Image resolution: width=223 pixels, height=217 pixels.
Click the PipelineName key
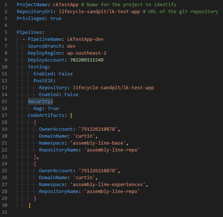[x=45, y=39]
